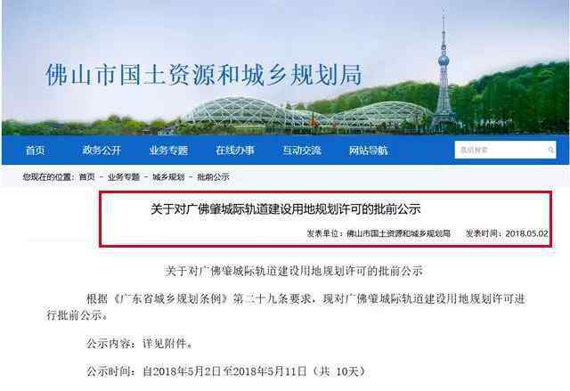Click the 发表单位 publisher text

pyautogui.click(x=379, y=233)
